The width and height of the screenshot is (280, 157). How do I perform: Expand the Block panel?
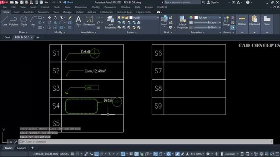tap(168, 32)
